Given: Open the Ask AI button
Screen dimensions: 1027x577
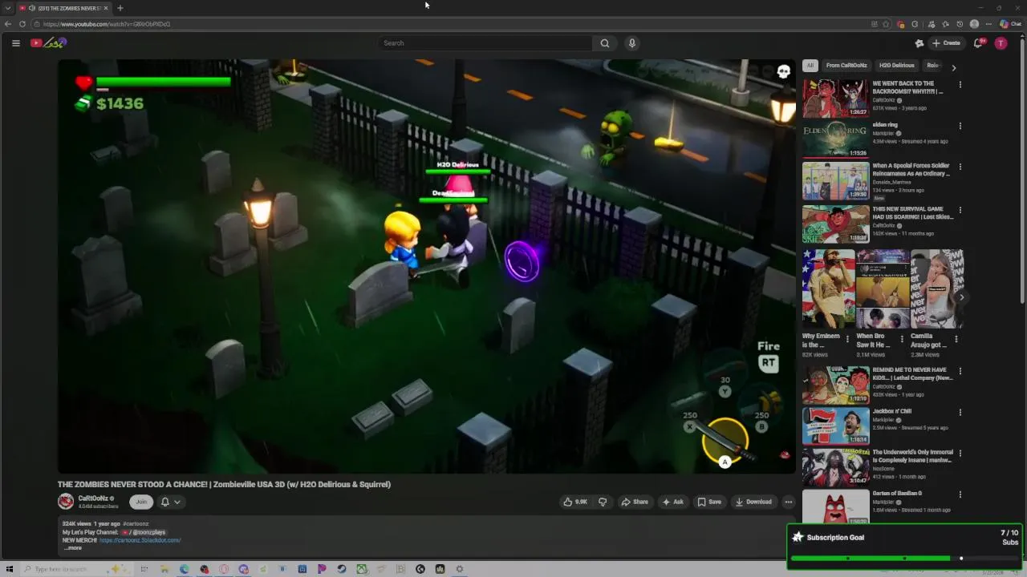Looking at the screenshot, I should point(672,502).
